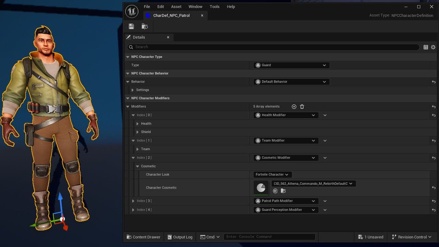This screenshot has width=439, height=247.
Task: Open the Content Drawer
Action: pyautogui.click(x=143, y=237)
